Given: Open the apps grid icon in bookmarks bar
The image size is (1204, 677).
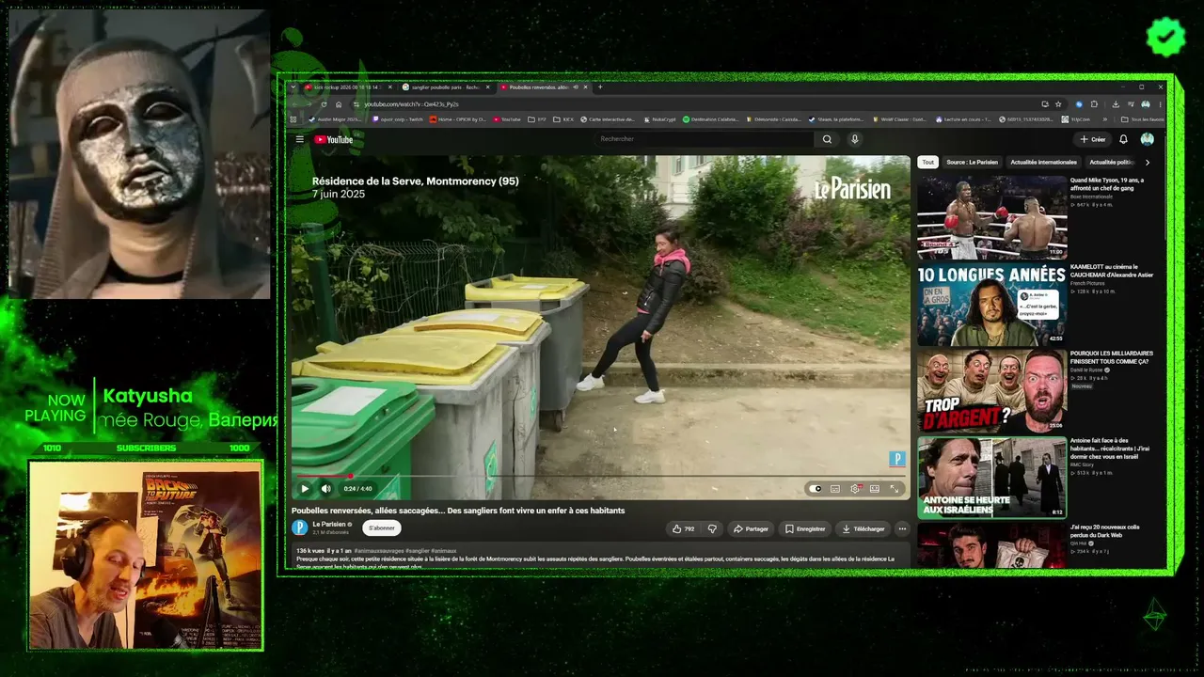Looking at the screenshot, I should pyautogui.click(x=293, y=119).
